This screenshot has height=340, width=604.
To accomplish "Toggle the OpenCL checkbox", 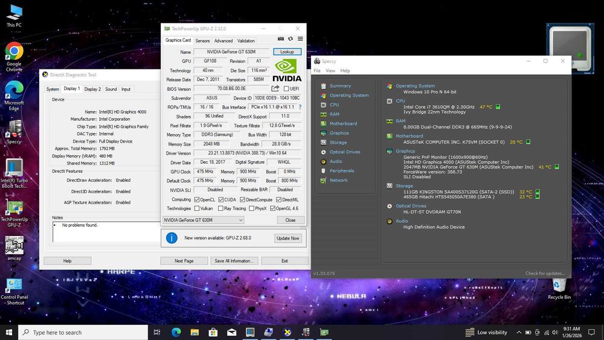I will click(197, 199).
